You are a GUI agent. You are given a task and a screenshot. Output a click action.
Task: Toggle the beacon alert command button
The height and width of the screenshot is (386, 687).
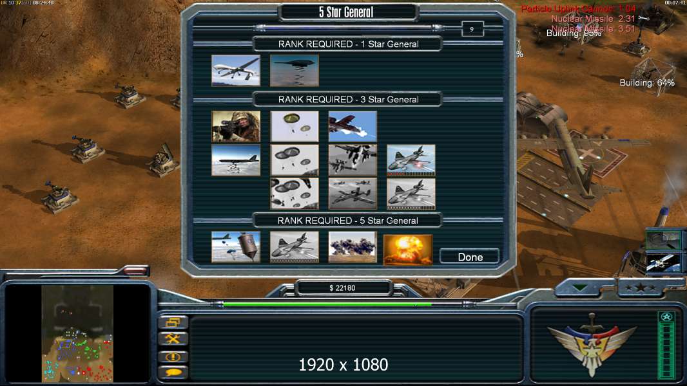[x=173, y=356]
